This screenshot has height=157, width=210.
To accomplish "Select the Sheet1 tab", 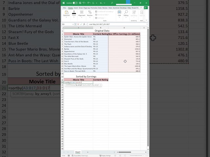I will pos(78,152).
